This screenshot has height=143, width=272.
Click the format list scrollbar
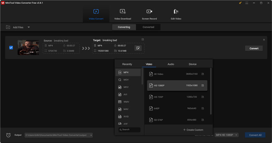click(142, 76)
